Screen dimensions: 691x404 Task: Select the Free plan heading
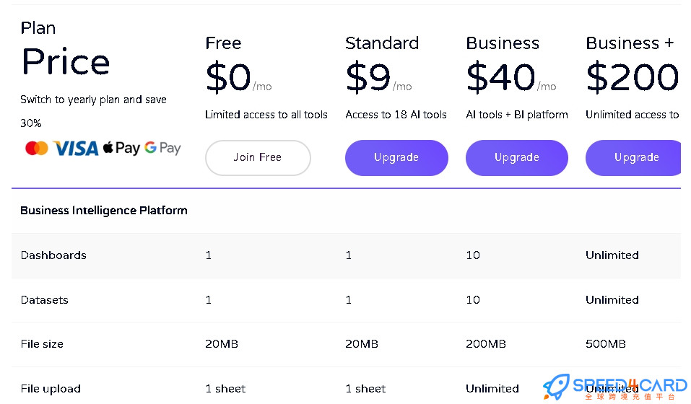click(223, 43)
